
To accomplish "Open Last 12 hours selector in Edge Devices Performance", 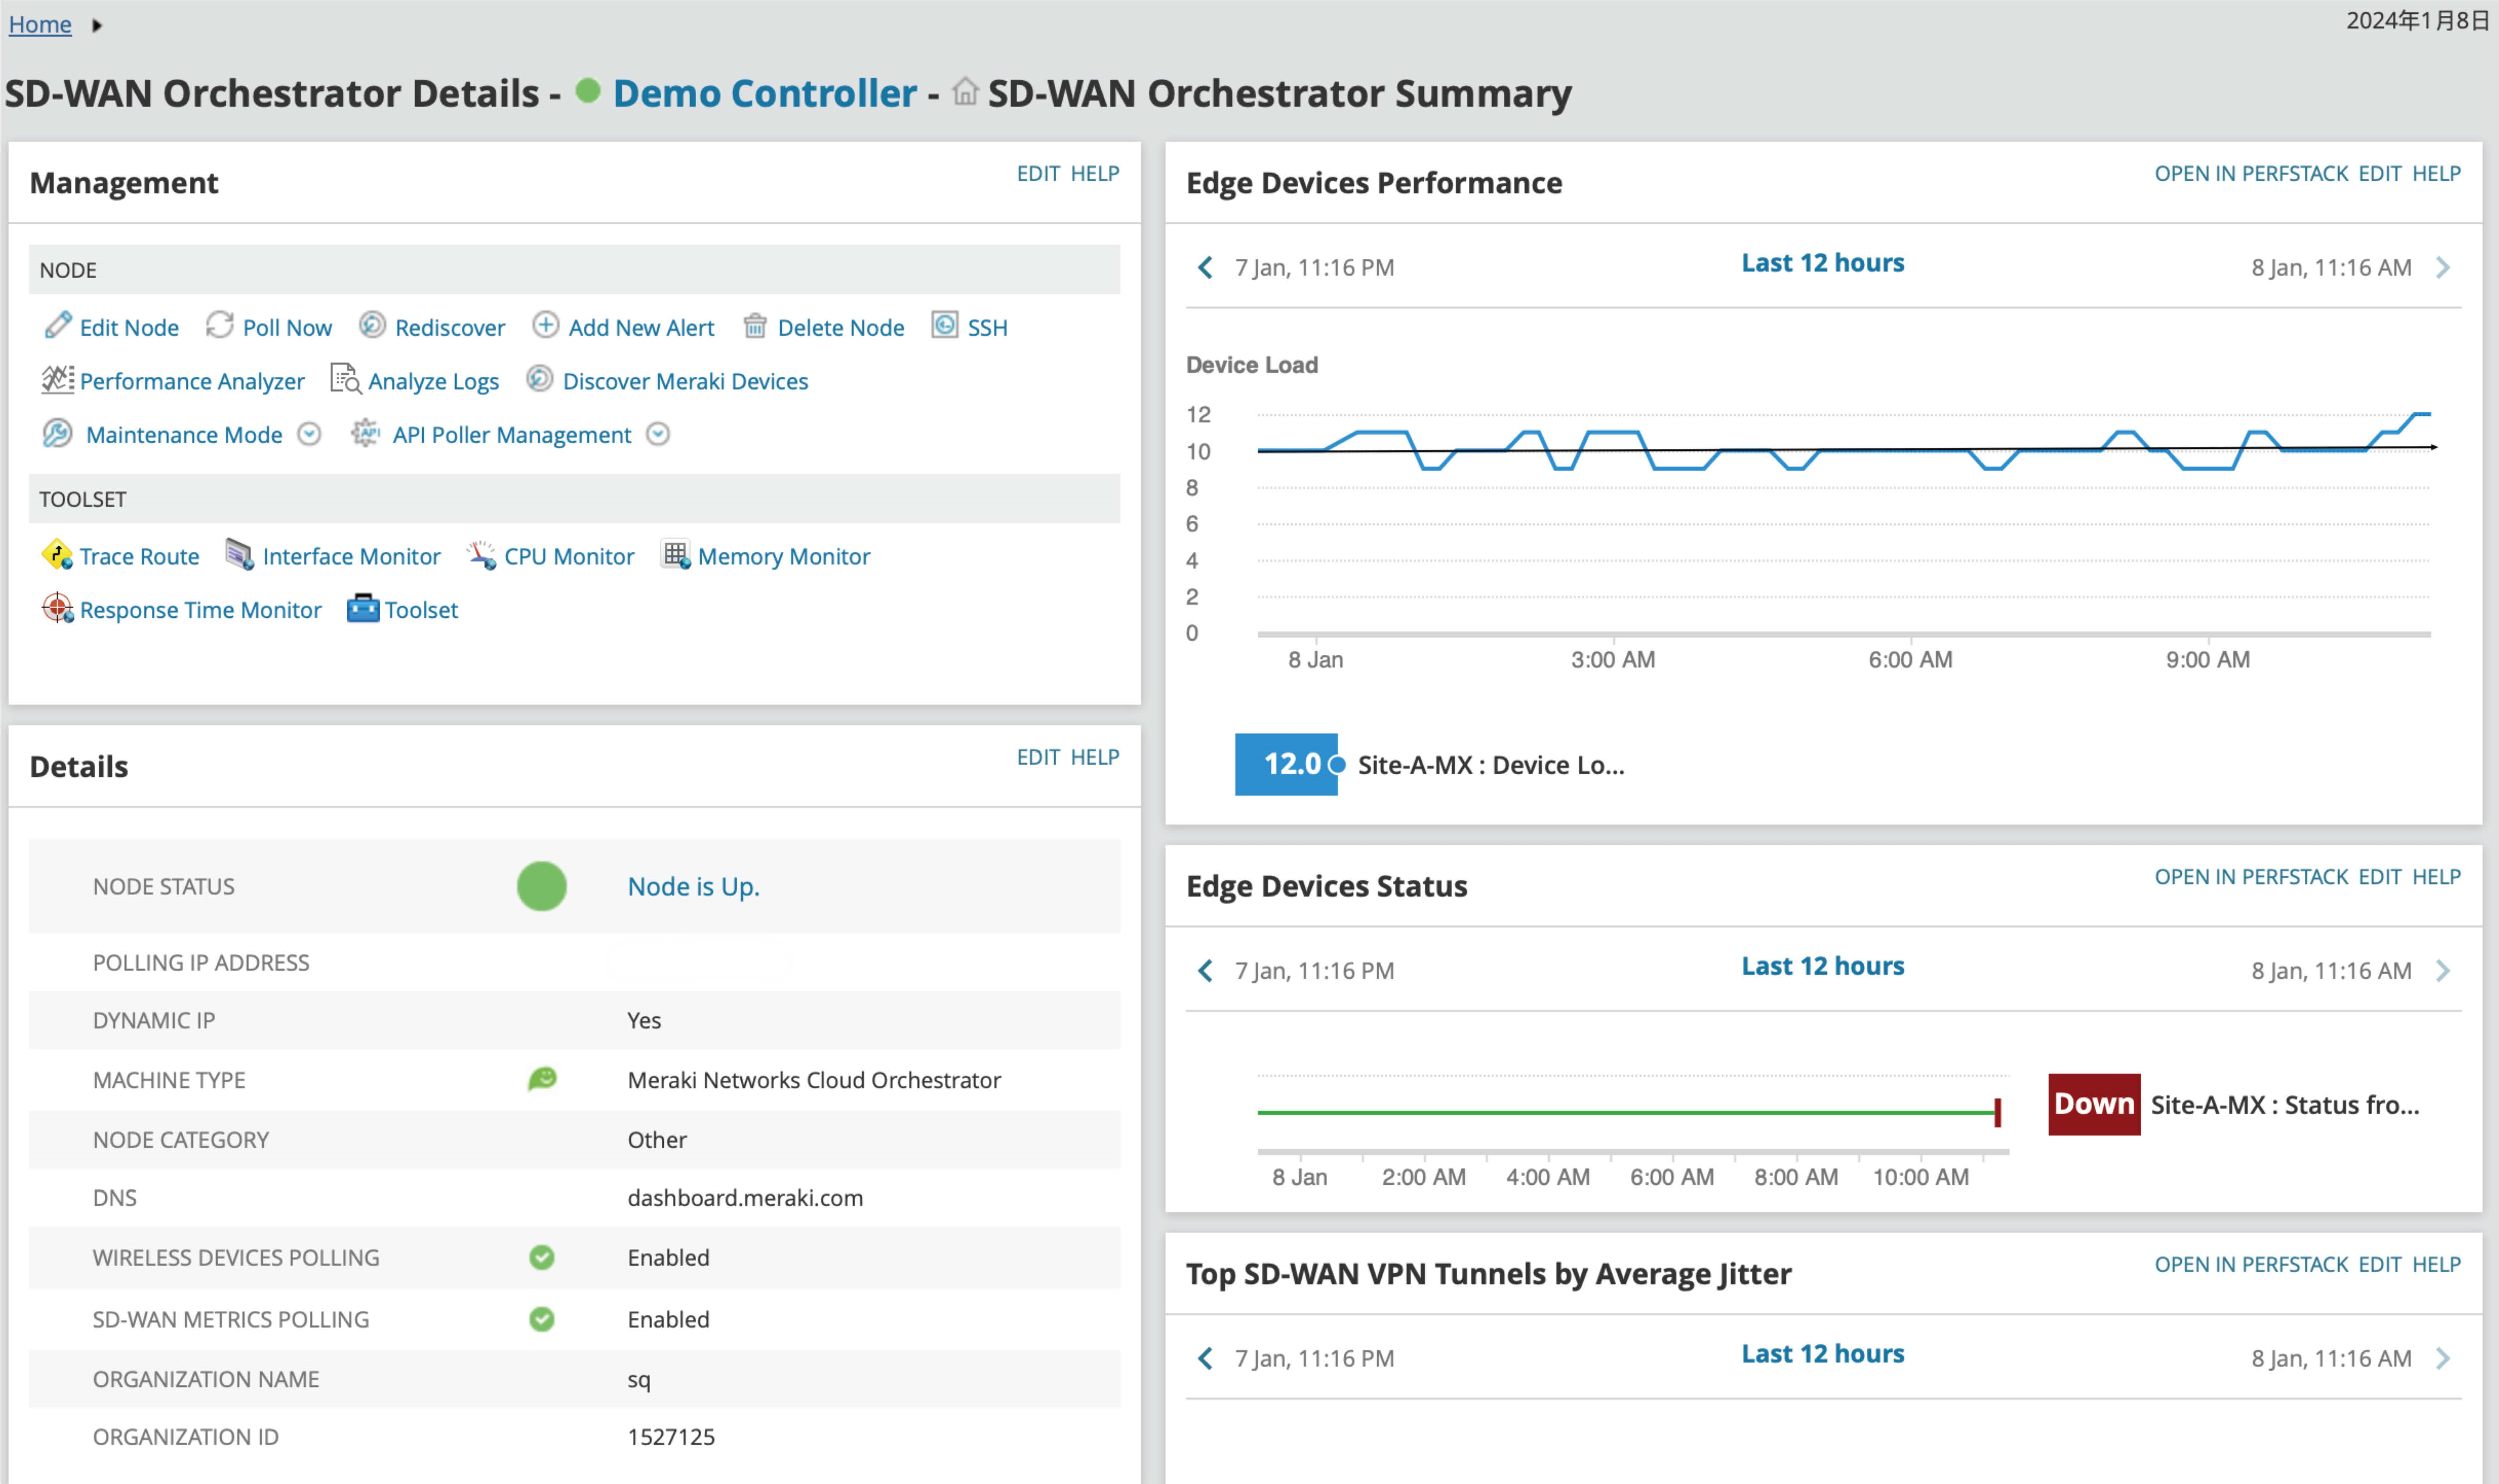I will (1823, 263).
